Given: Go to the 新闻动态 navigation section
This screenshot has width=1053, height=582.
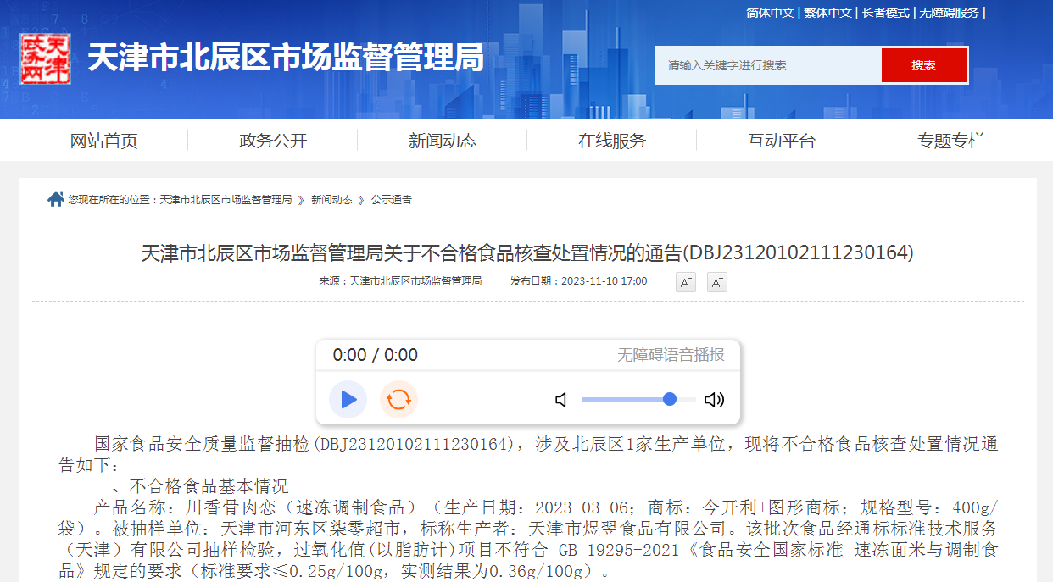Looking at the screenshot, I should click(x=443, y=141).
